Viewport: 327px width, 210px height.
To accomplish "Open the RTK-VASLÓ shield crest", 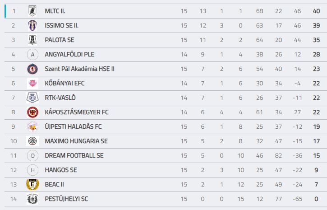I will pos(32,98).
